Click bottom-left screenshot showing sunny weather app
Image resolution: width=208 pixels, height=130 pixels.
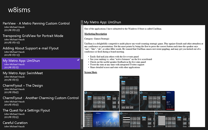(102, 120)
